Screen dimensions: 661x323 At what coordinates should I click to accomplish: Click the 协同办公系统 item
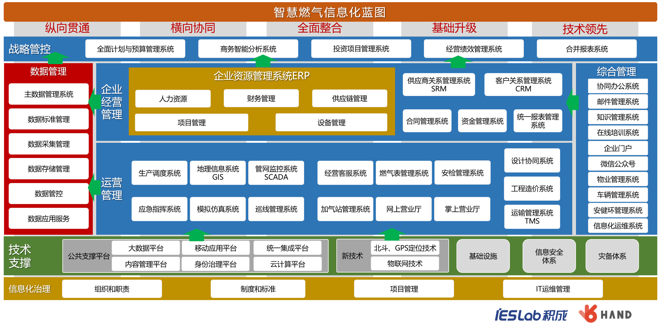coord(618,86)
